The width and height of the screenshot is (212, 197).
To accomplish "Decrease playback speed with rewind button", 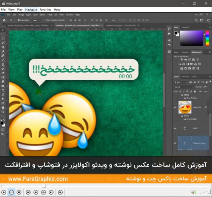I will tap(36, 192).
